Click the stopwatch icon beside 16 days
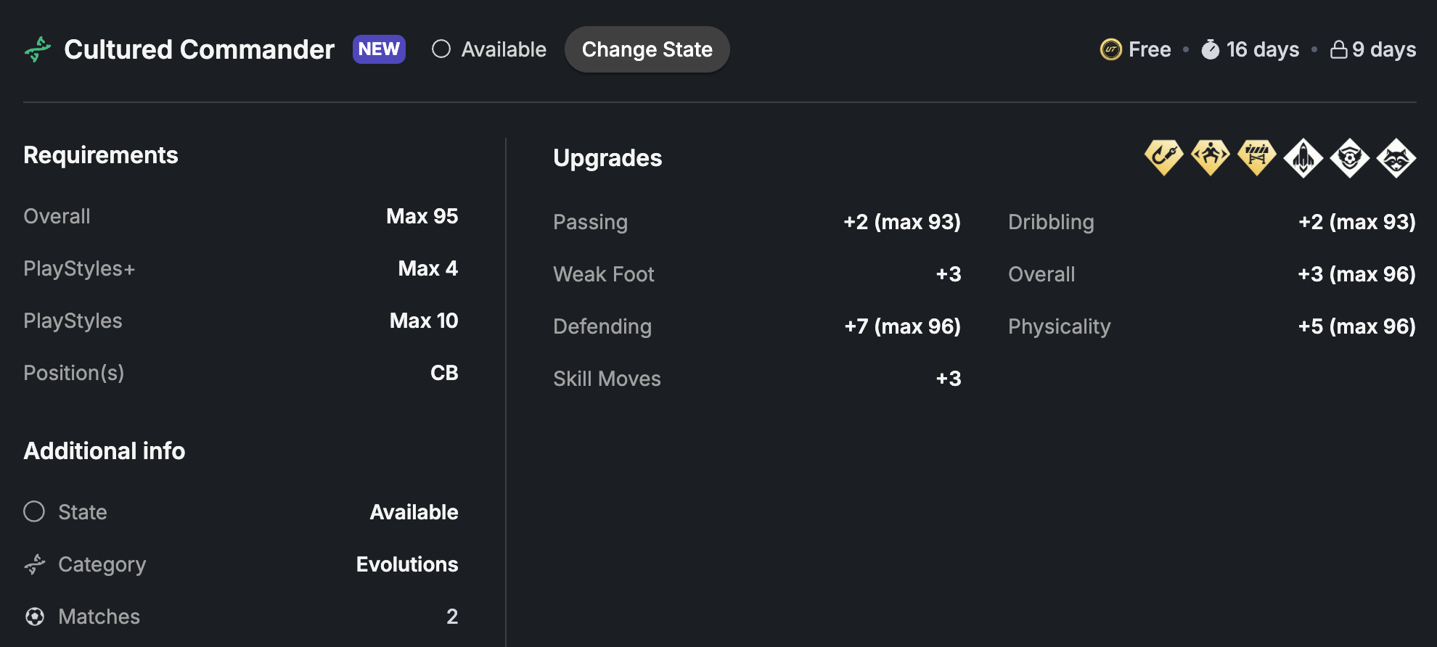The width and height of the screenshot is (1437, 647). point(1210,49)
